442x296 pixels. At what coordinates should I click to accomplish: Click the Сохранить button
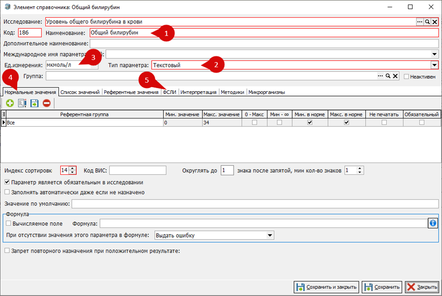click(382, 287)
